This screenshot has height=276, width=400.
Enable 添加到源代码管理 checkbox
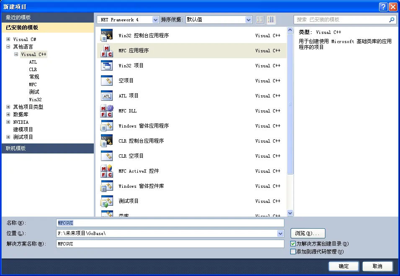[x=293, y=252]
